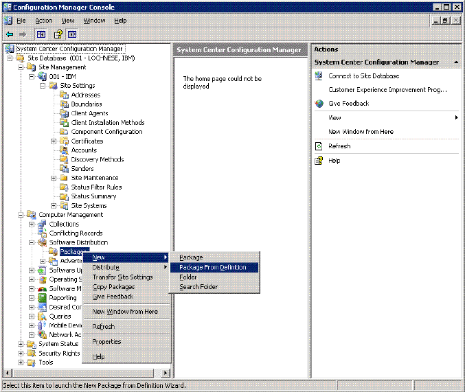This screenshot has height=392, width=465.
Task: Expand the Site Systems node
Action: [x=54, y=205]
